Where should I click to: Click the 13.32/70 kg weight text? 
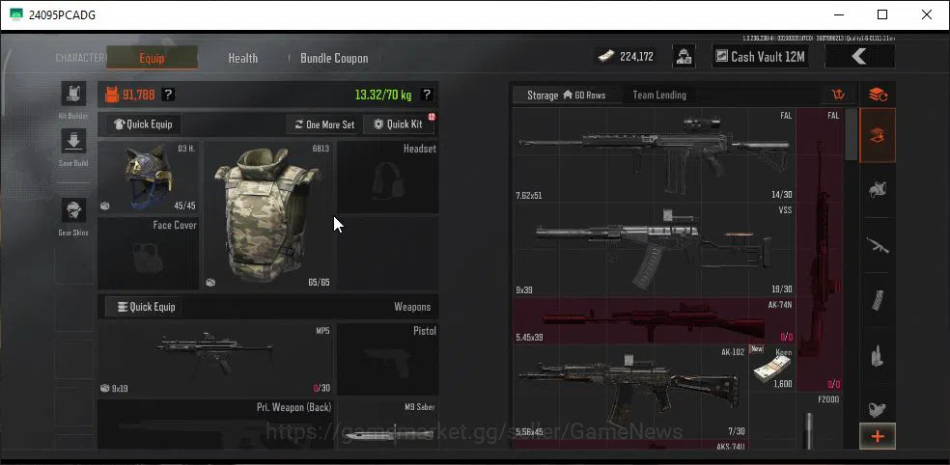383,95
